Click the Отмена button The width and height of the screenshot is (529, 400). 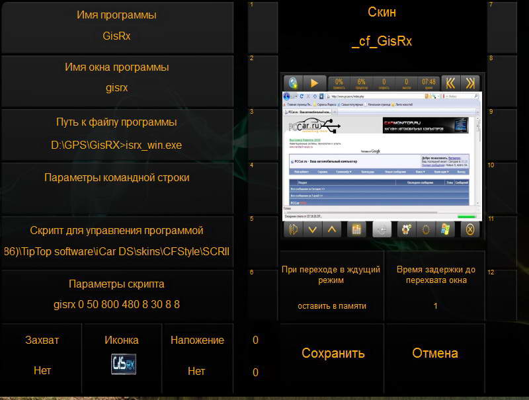click(x=434, y=353)
